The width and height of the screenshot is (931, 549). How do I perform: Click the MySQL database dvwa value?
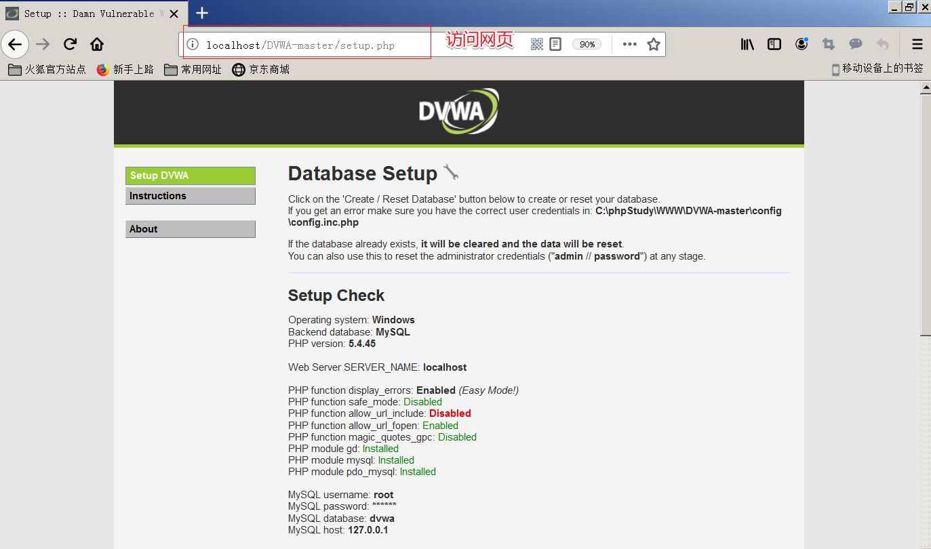[x=382, y=518]
